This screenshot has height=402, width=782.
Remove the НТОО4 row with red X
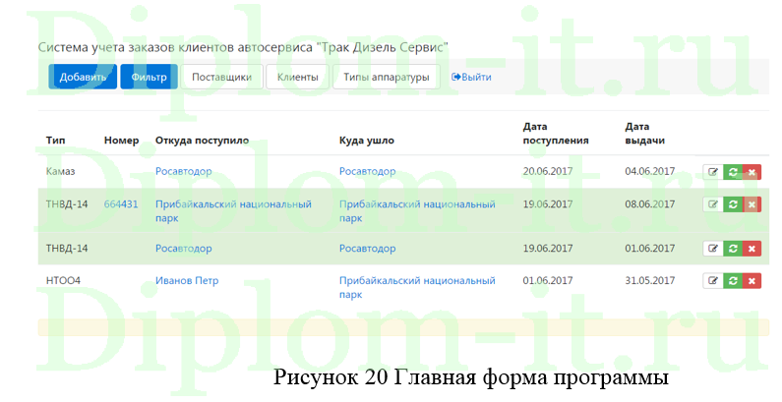pos(752,281)
